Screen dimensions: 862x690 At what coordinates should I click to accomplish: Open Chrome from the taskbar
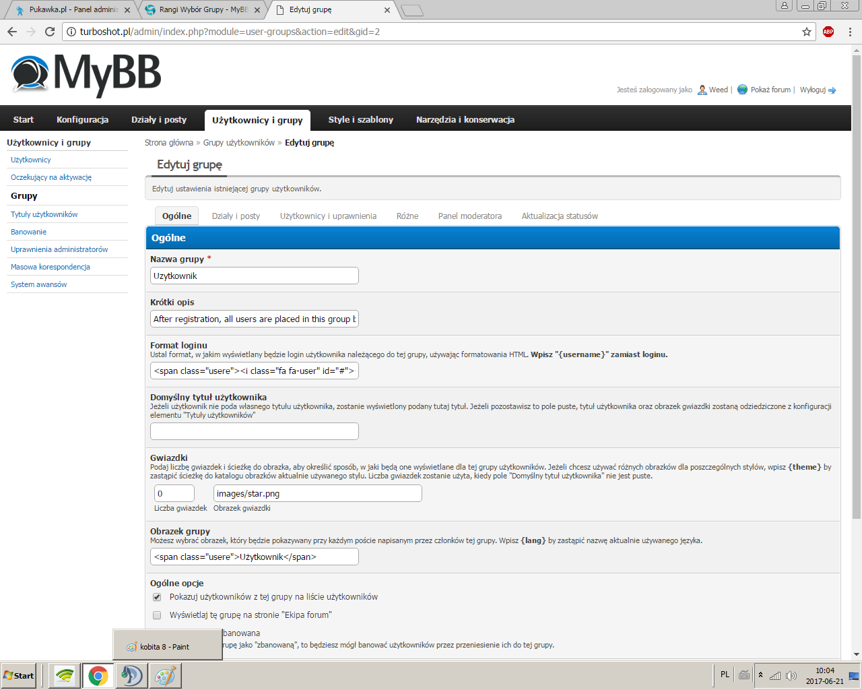coord(98,675)
